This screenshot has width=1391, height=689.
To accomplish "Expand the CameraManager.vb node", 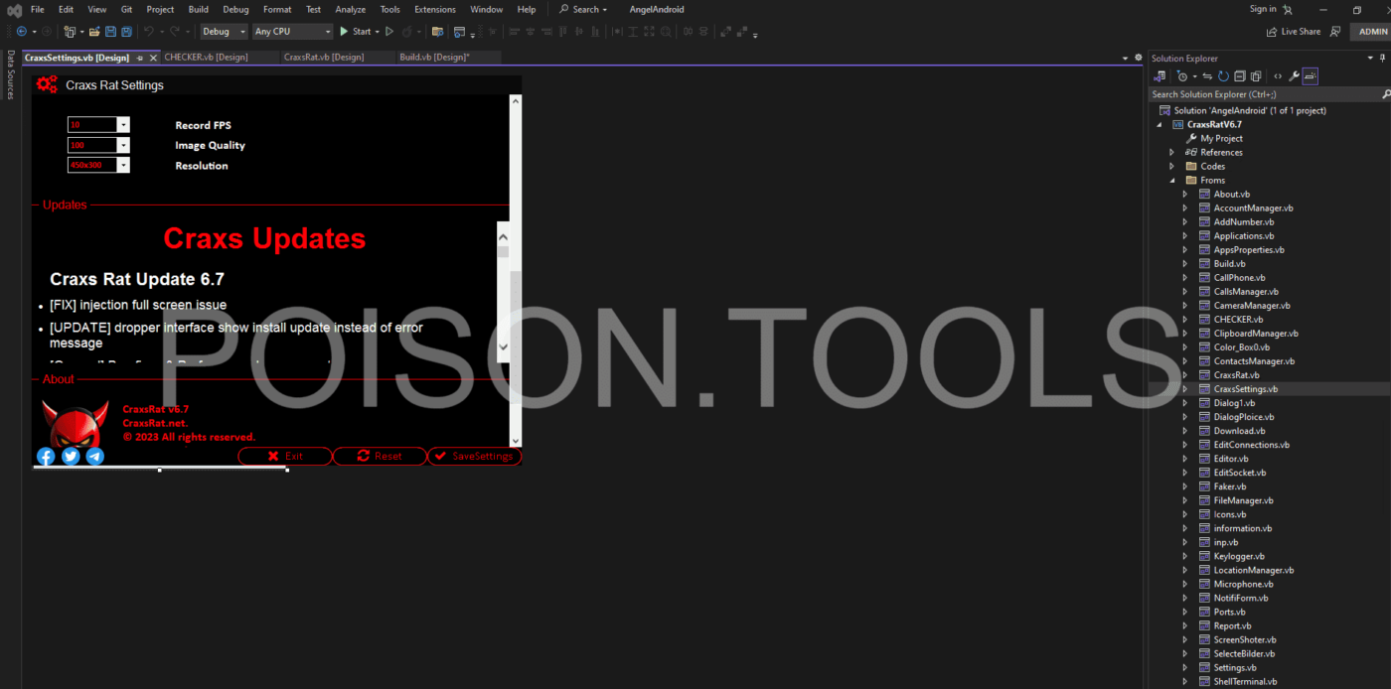I will coord(1184,306).
